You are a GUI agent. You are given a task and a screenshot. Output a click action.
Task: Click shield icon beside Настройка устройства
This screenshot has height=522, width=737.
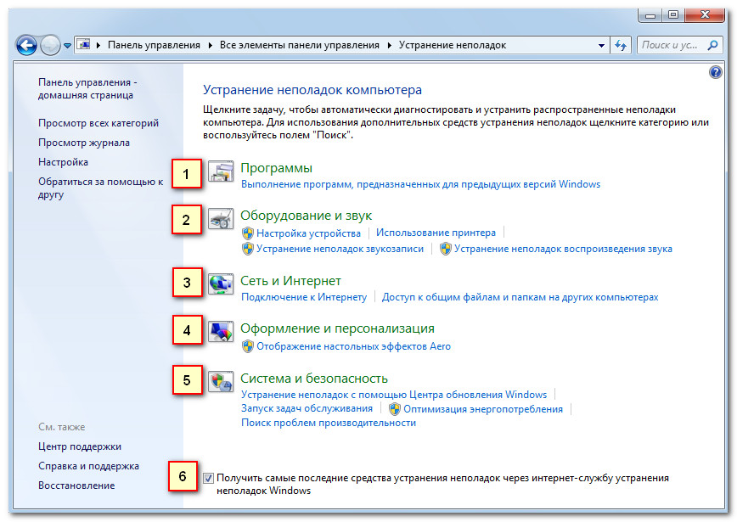(248, 233)
